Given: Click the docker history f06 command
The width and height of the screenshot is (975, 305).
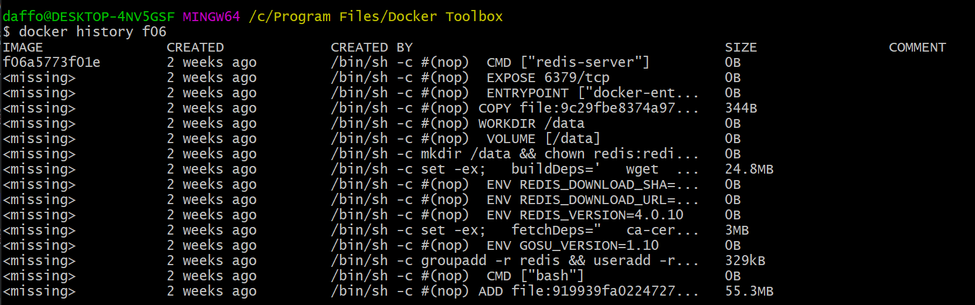Looking at the screenshot, I should pyautogui.click(x=93, y=32).
